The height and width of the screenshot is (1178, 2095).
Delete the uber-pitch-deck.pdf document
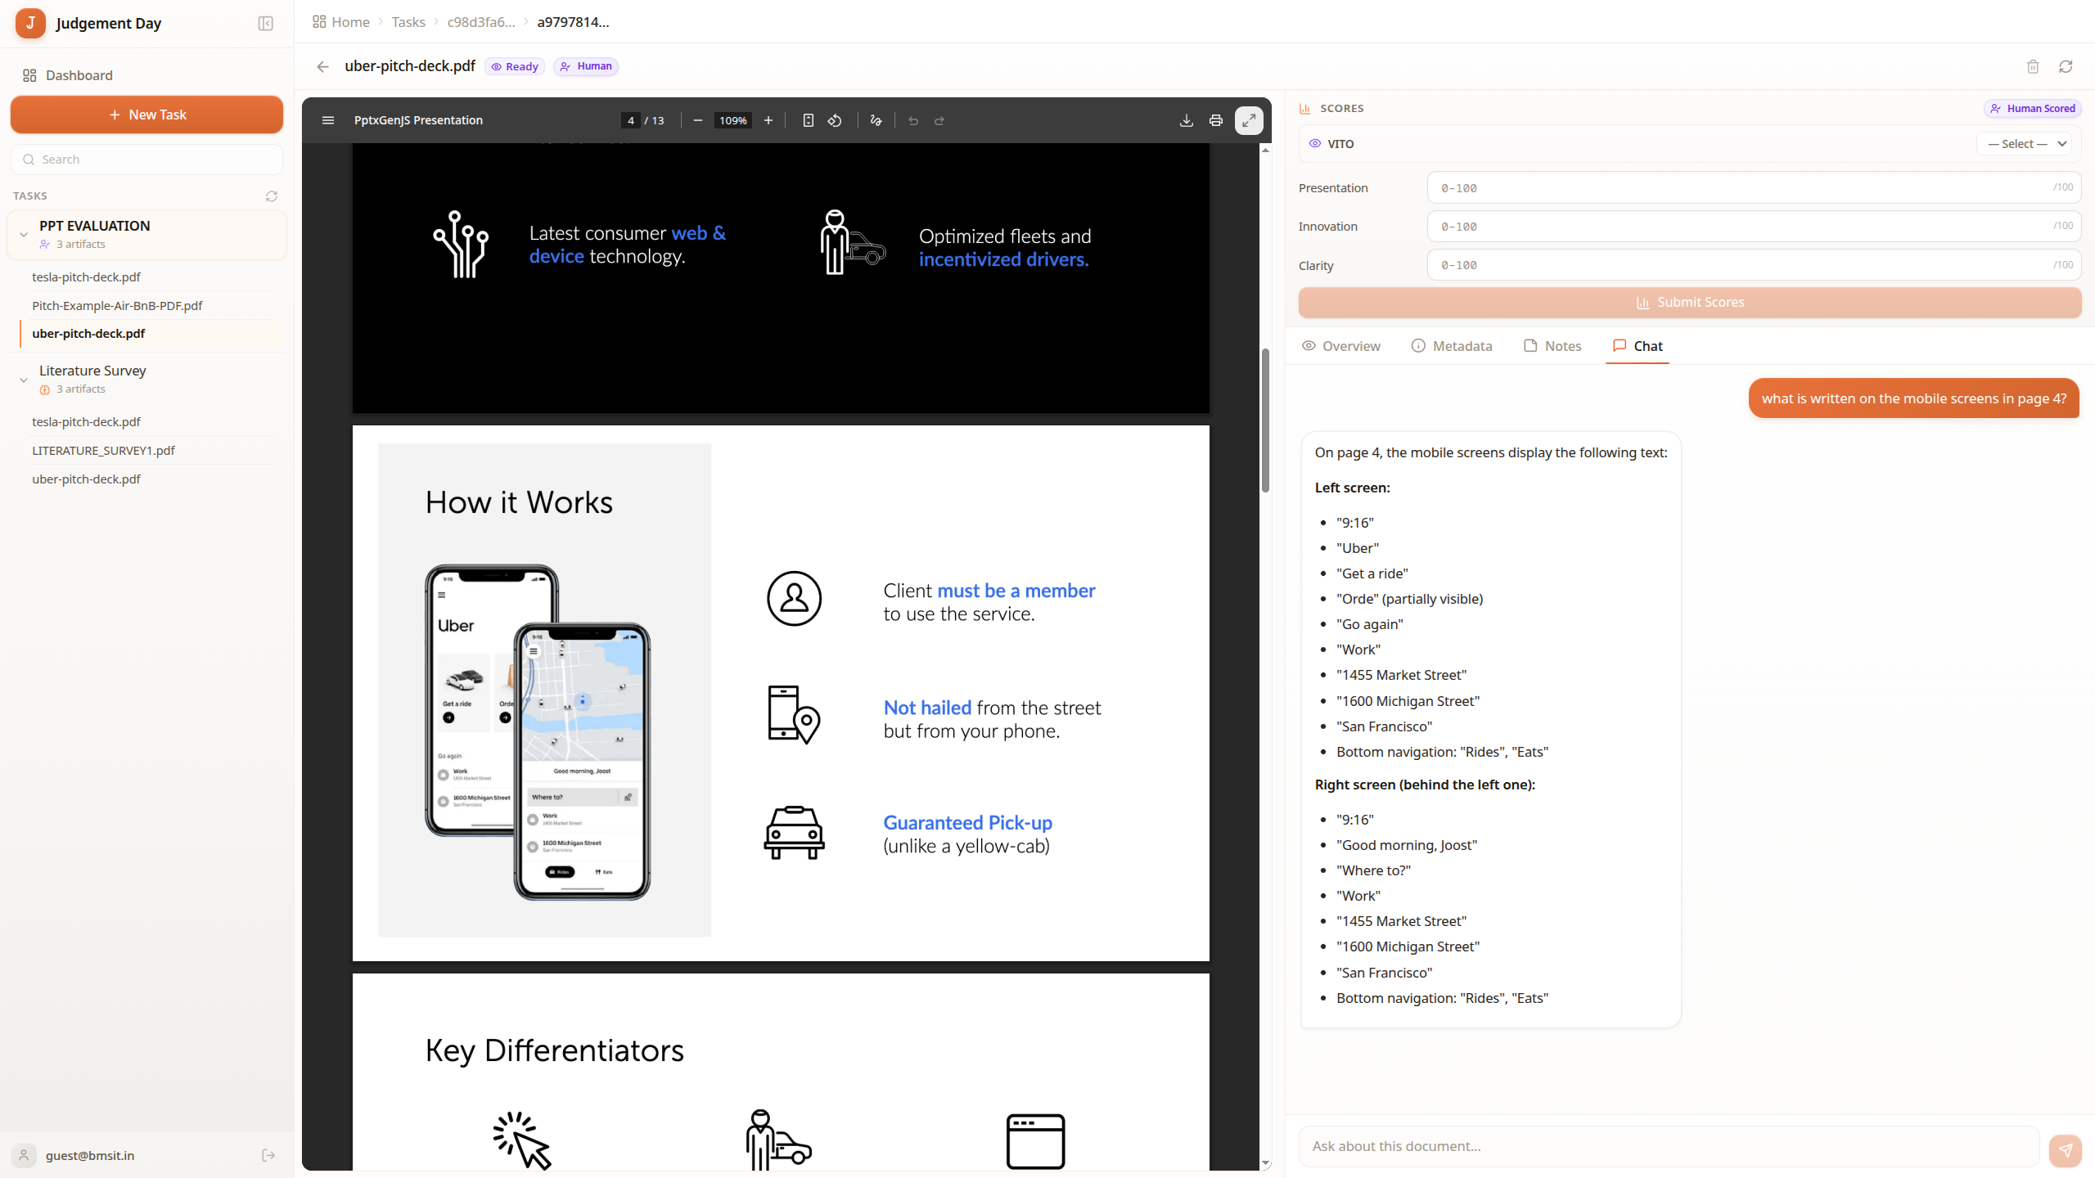[2033, 66]
